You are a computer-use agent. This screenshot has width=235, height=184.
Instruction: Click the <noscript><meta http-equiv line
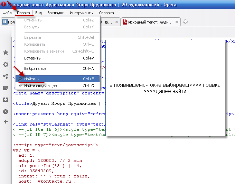(59, 114)
